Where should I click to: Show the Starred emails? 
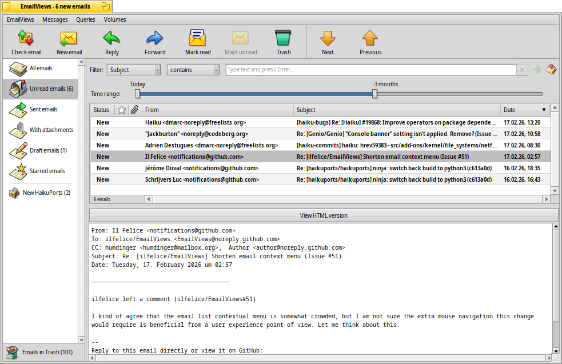41,171
